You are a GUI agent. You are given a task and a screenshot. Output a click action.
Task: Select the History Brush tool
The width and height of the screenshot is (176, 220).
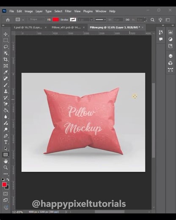tap(5, 98)
